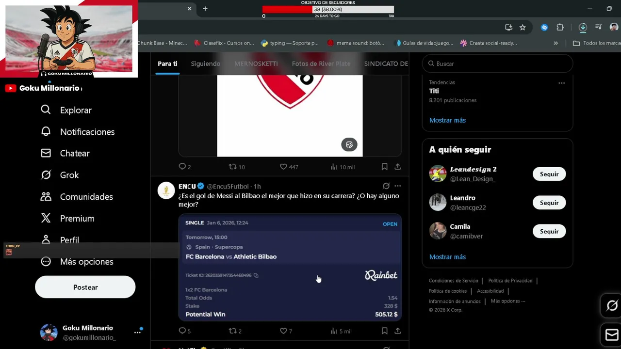Open the browser media controls icon

(x=599, y=28)
